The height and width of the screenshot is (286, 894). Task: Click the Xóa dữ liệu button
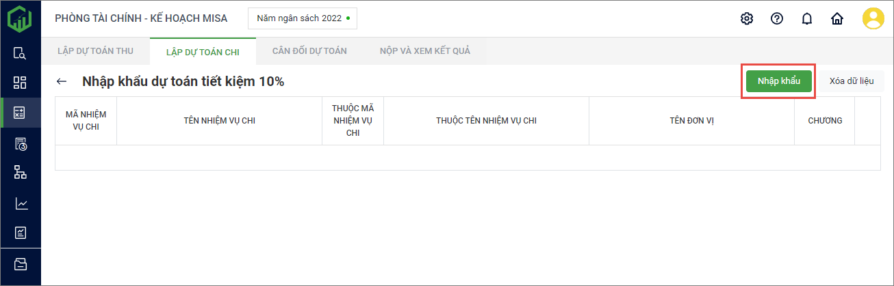click(x=852, y=81)
